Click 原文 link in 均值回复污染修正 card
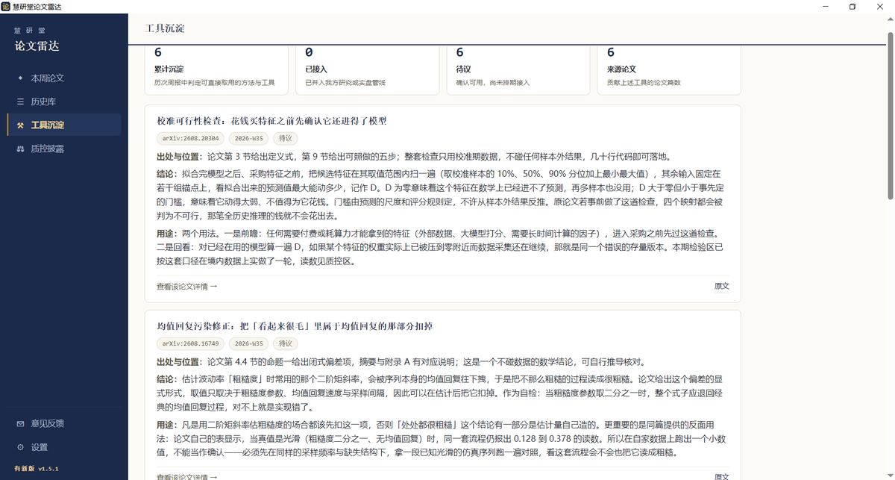 point(721,476)
